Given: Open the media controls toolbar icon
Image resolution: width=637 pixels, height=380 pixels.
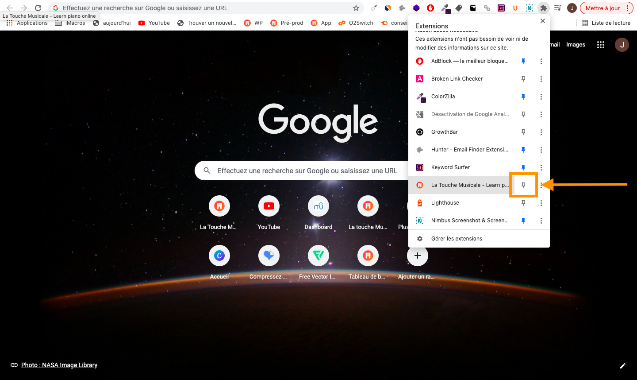Looking at the screenshot, I should 558,8.
